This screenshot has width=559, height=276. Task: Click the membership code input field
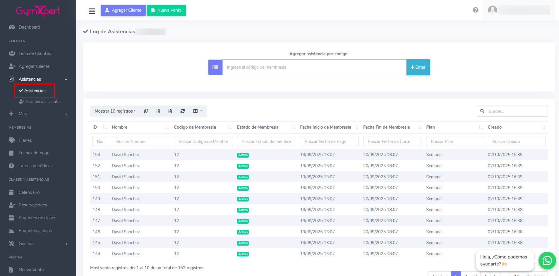pos(314,67)
